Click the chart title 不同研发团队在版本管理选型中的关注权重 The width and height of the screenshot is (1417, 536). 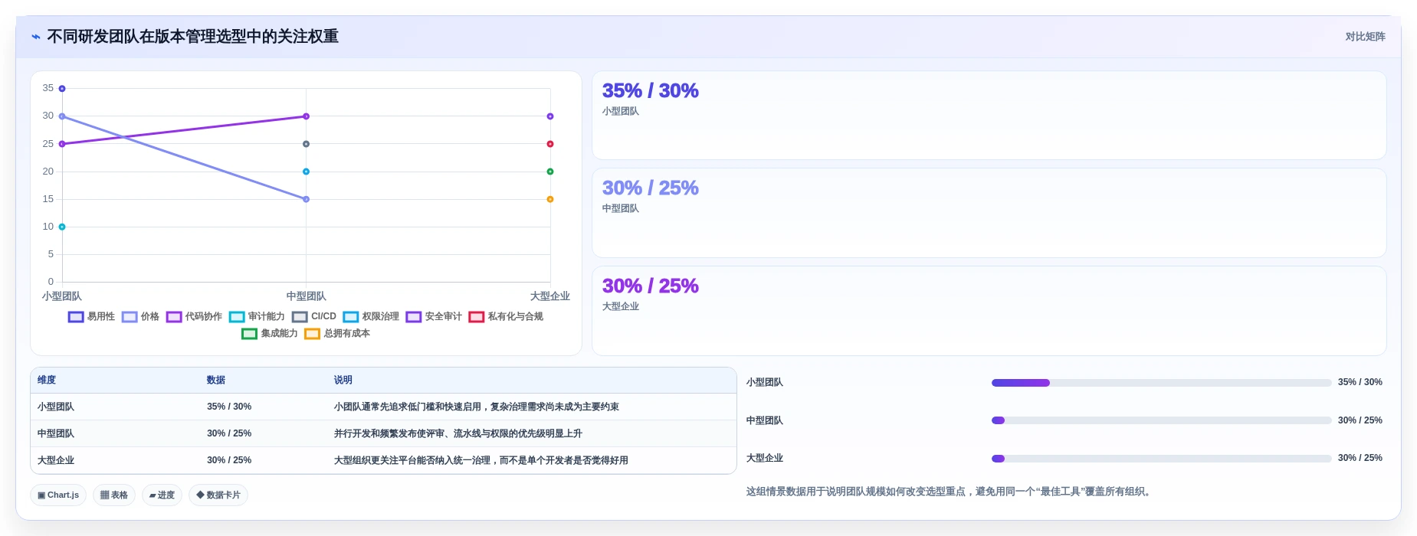click(192, 37)
